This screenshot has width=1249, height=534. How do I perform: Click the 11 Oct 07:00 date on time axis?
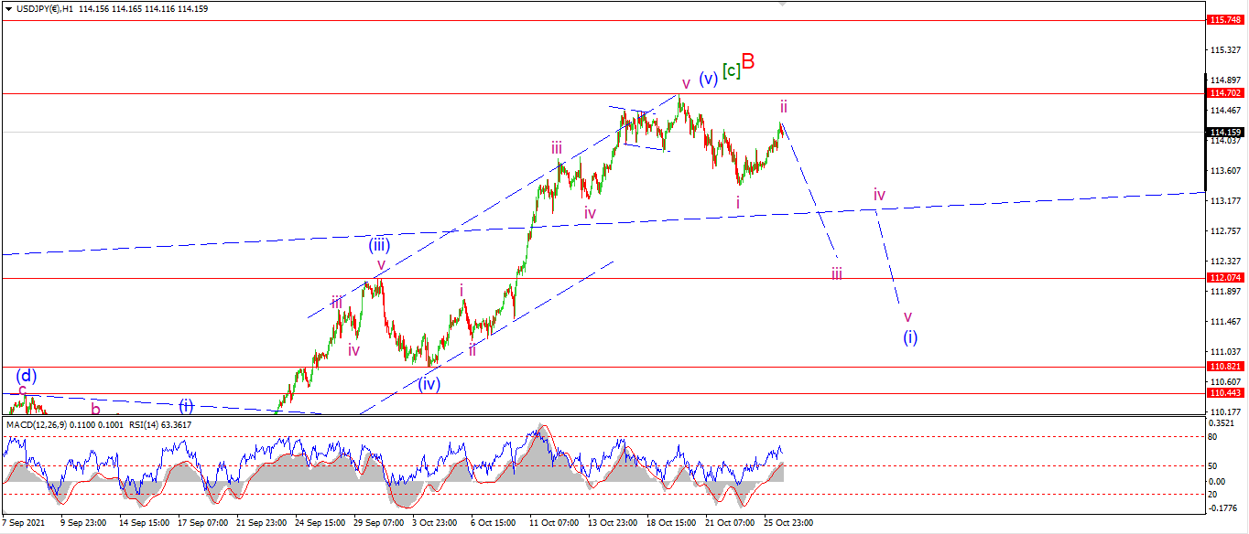coord(554,523)
